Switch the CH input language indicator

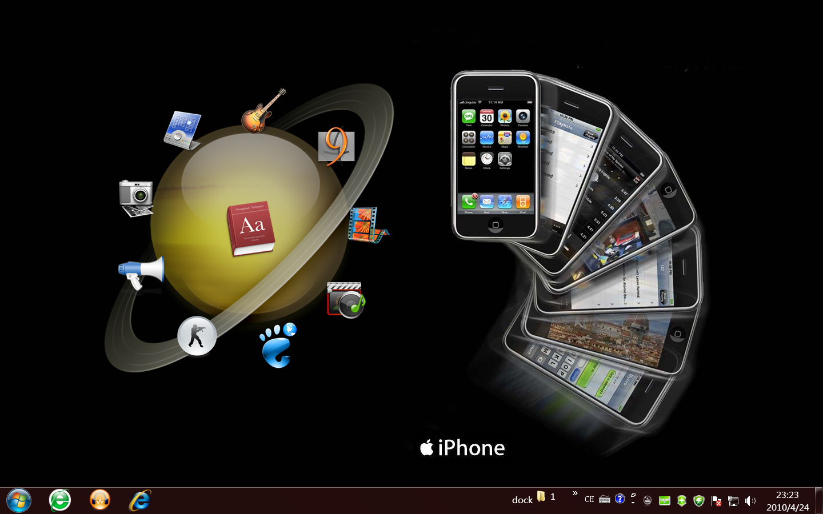tap(589, 500)
